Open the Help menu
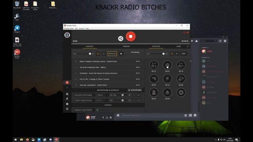The width and height of the screenshot is (253, 142). [x=87, y=28]
